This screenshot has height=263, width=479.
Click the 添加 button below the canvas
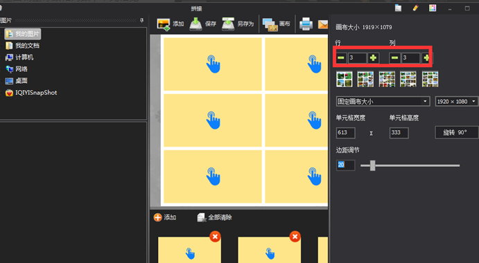(165, 217)
